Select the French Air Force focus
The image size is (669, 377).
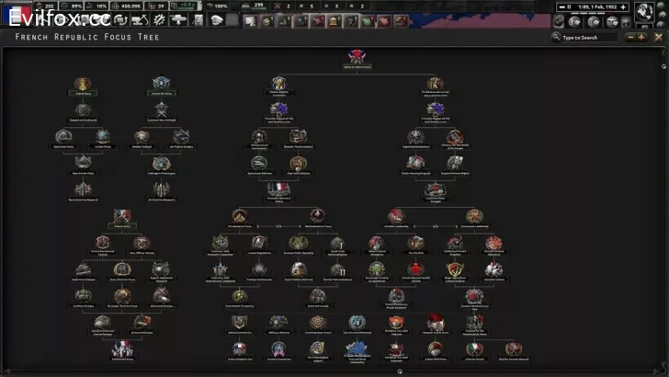(164, 85)
